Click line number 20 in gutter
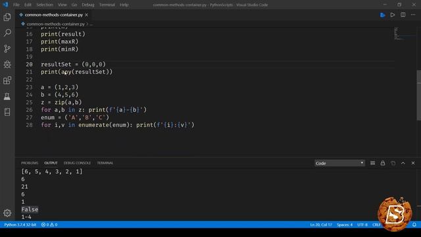 click(29, 65)
